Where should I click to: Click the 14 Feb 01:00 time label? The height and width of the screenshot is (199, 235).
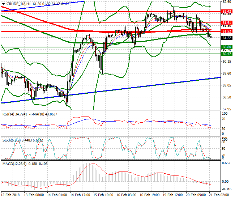point(57,195)
